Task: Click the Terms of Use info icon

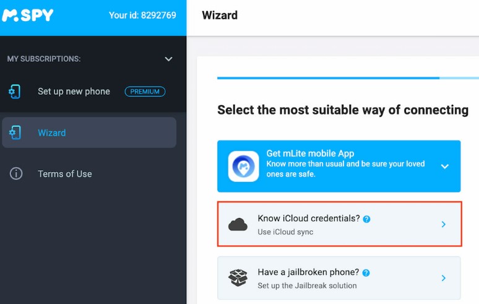Action: 16,173
